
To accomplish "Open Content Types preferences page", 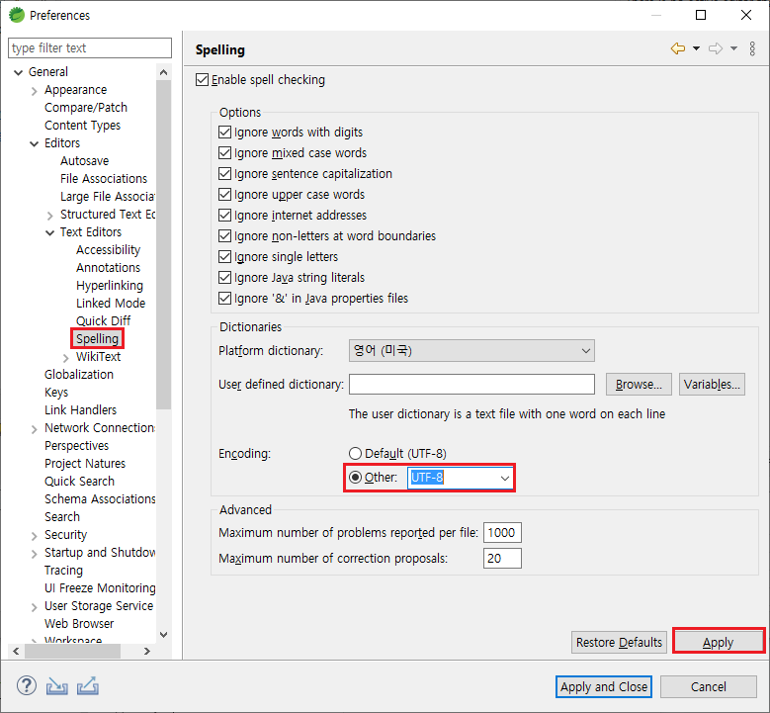I will pos(82,126).
